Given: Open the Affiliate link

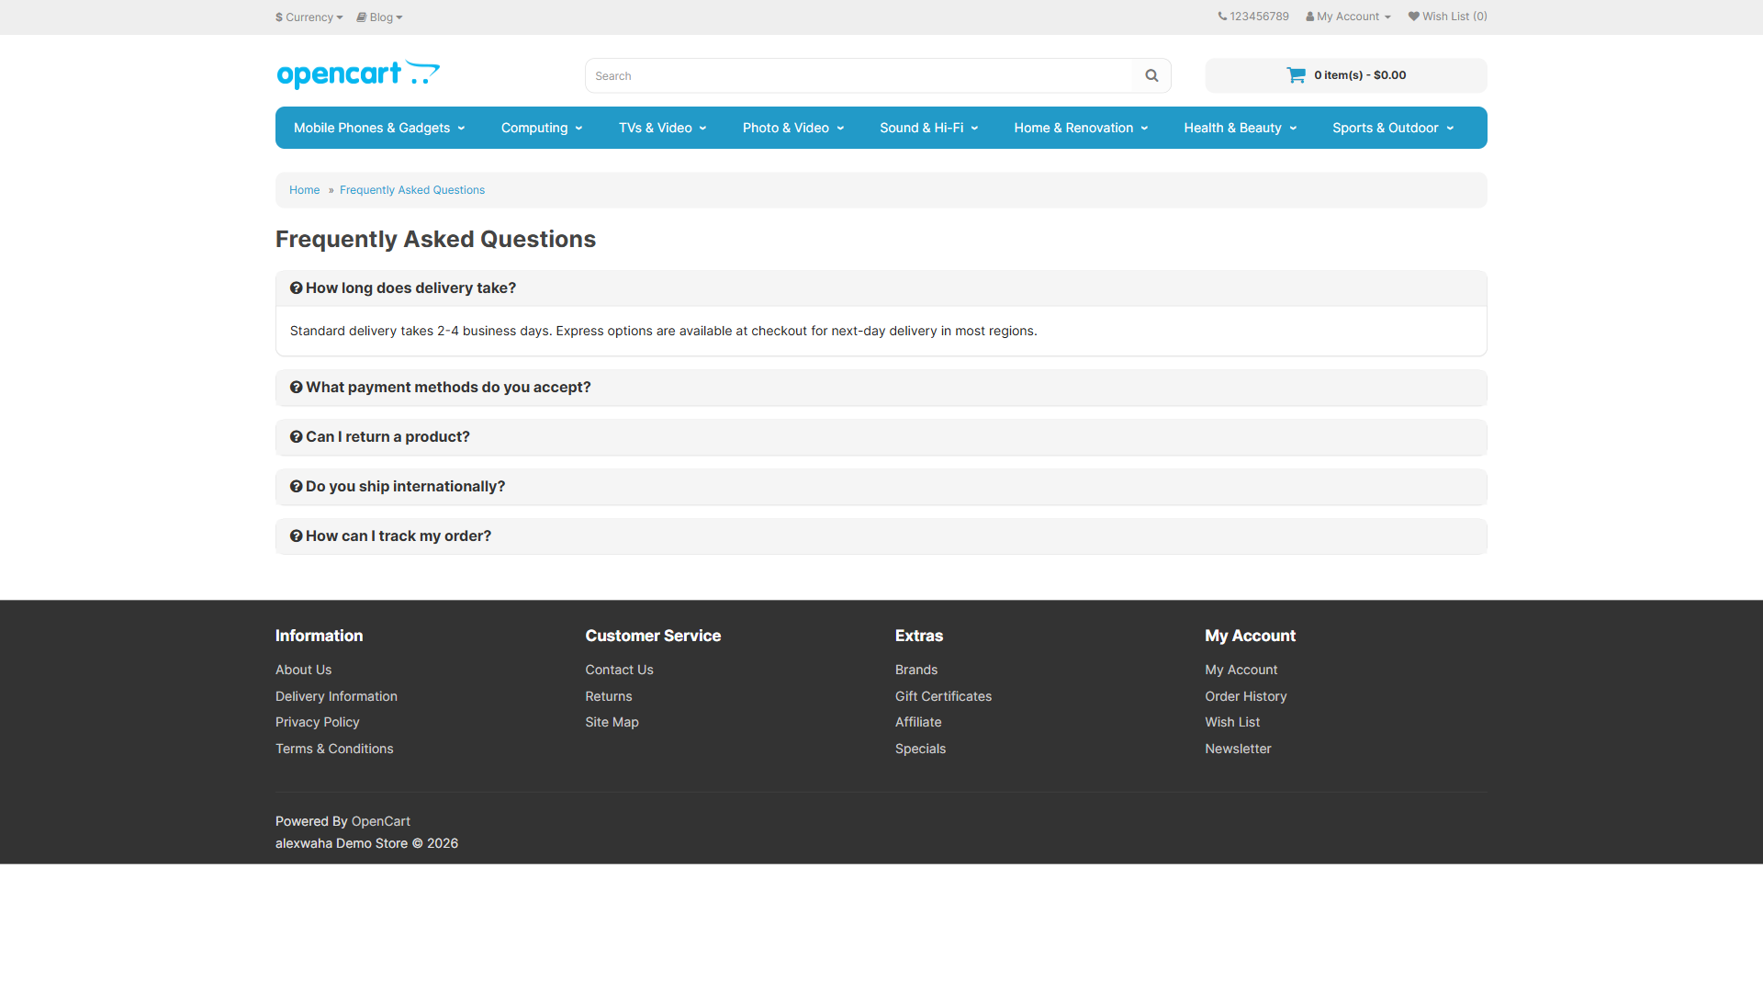Looking at the screenshot, I should pos(918,722).
